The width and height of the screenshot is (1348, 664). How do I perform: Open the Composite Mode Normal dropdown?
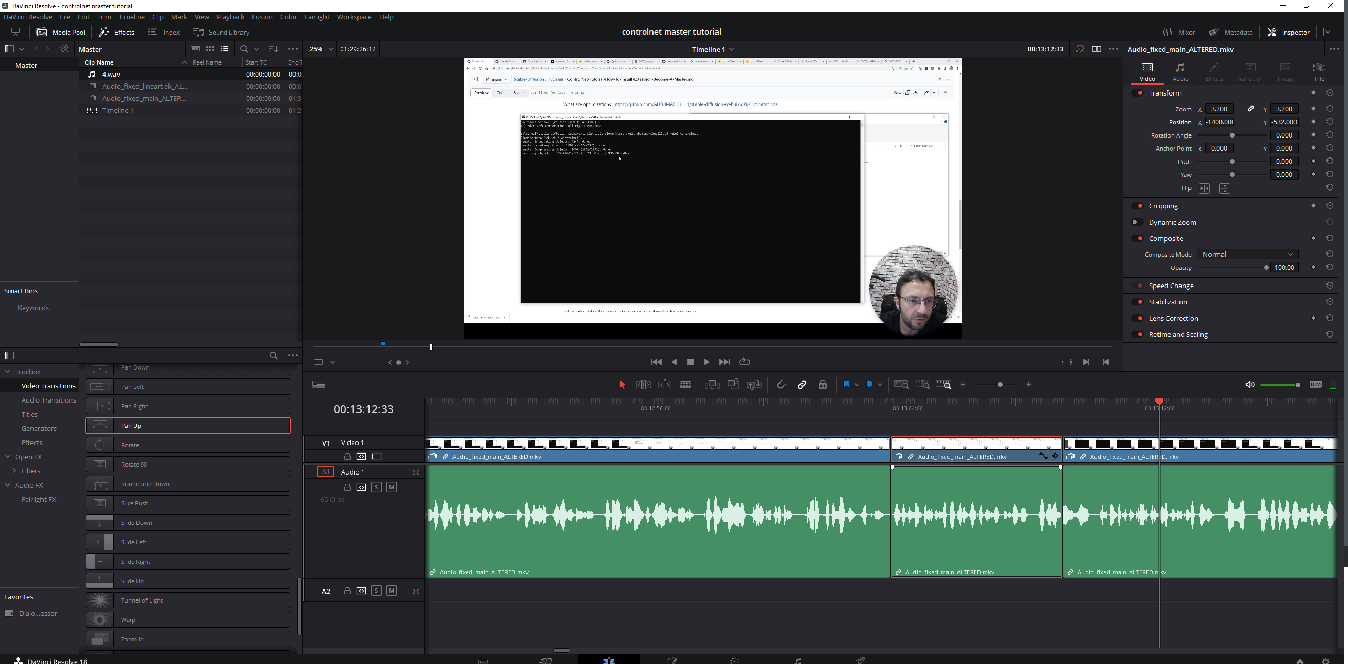[1247, 254]
